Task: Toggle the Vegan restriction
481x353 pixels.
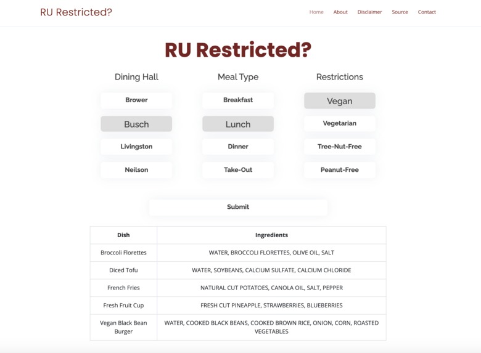Action: tap(340, 101)
